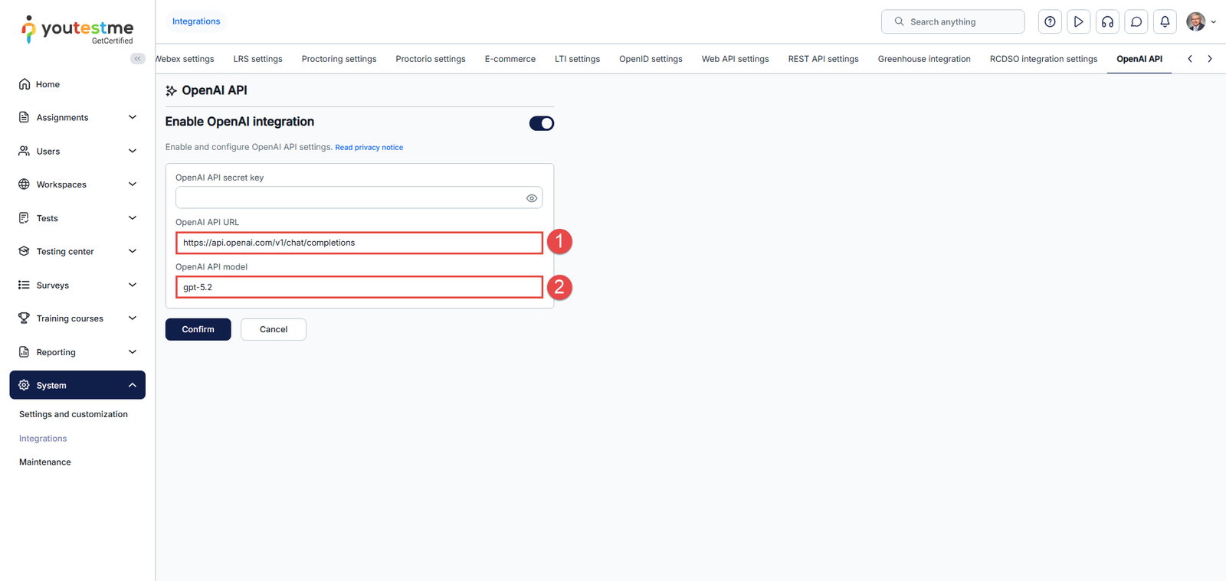Switch to the Proctoring settings tab
Screen dimensions: 1226x581
pos(339,59)
